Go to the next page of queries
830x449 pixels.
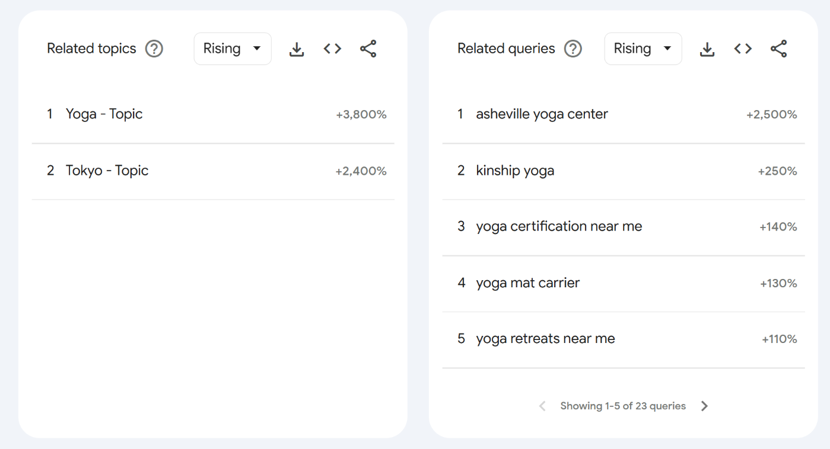coord(704,406)
